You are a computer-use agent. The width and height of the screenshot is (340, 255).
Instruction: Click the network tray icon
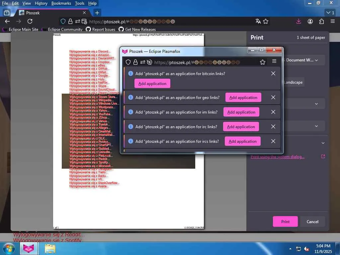coord(298,249)
